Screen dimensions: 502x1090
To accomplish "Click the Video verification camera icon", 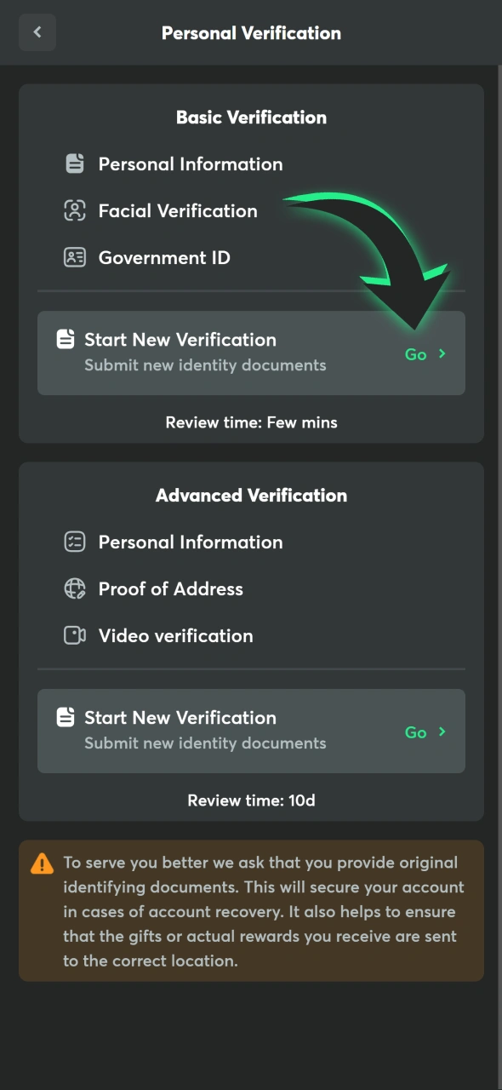I will pyautogui.click(x=75, y=635).
